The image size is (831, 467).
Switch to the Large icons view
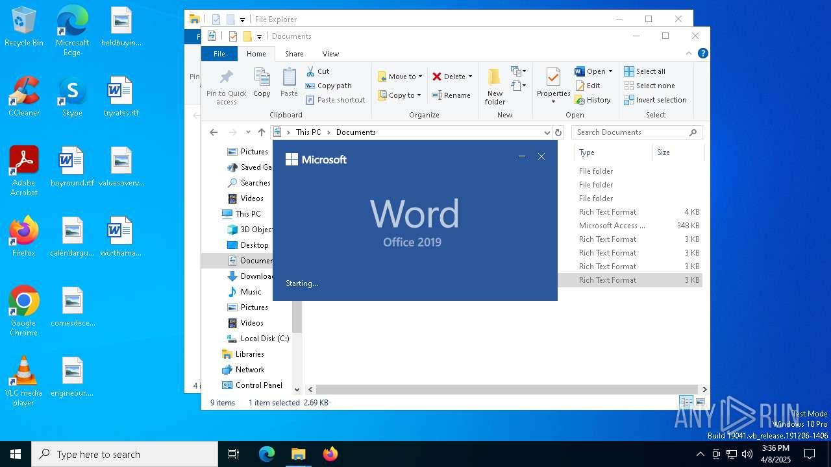700,402
